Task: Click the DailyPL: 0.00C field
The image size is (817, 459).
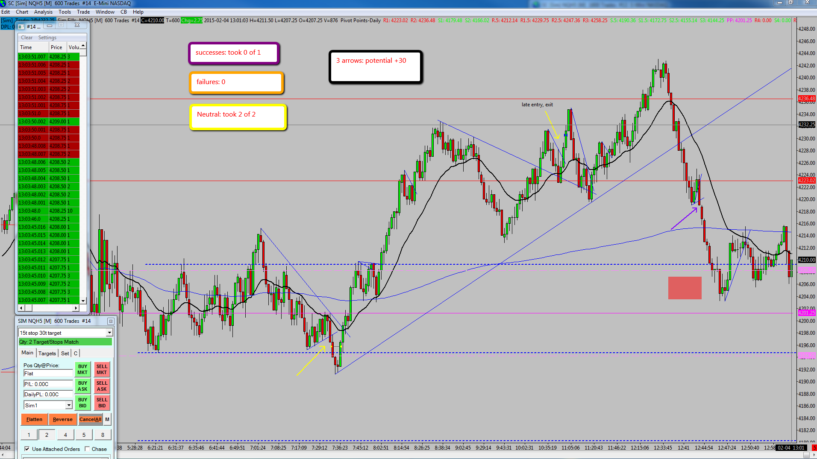Action: tap(48, 394)
